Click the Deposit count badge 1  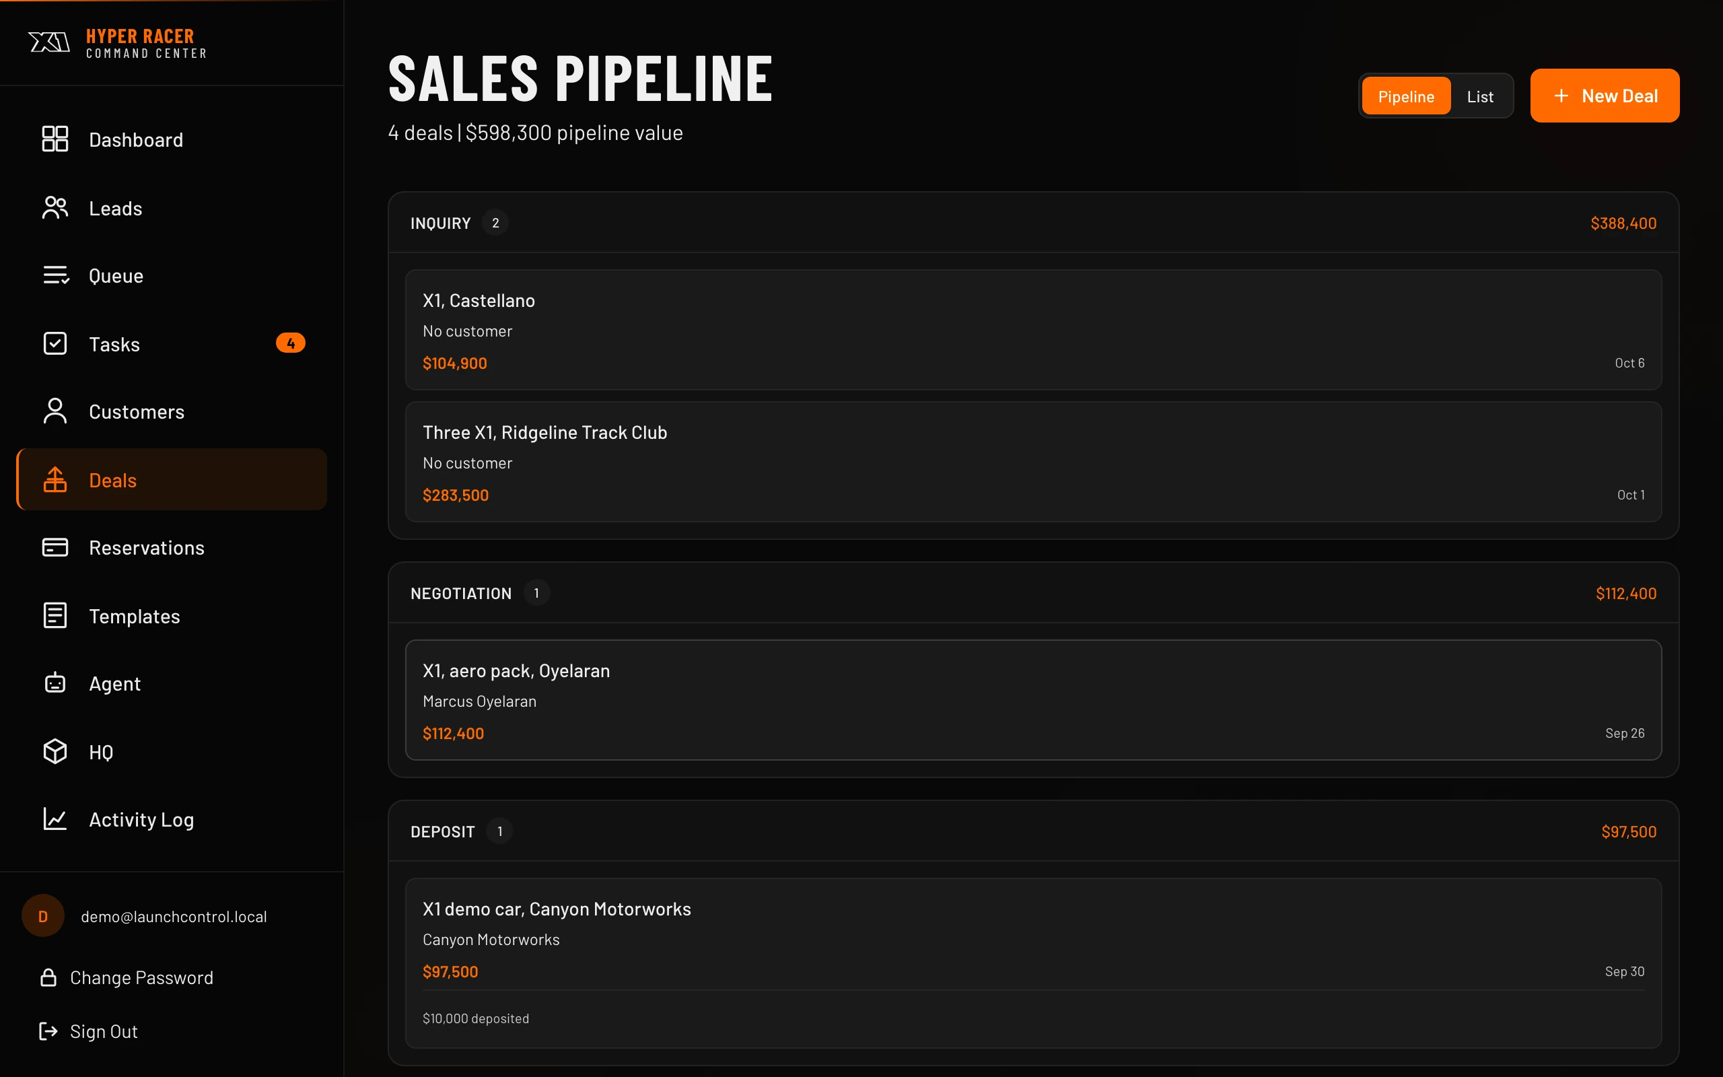click(x=500, y=831)
